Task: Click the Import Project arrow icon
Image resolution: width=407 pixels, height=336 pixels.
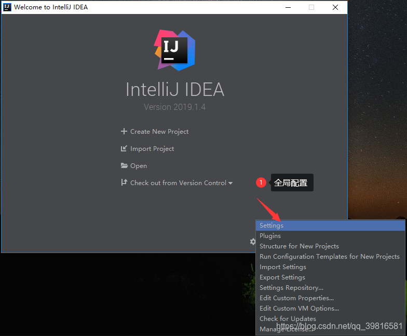Action: (124, 149)
